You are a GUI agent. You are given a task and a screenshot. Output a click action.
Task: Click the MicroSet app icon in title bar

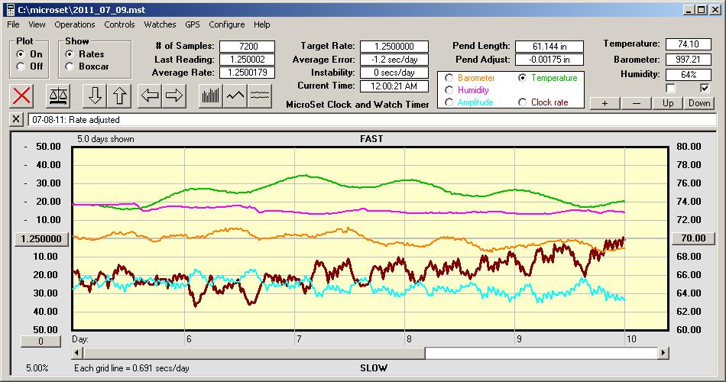tap(10, 9)
